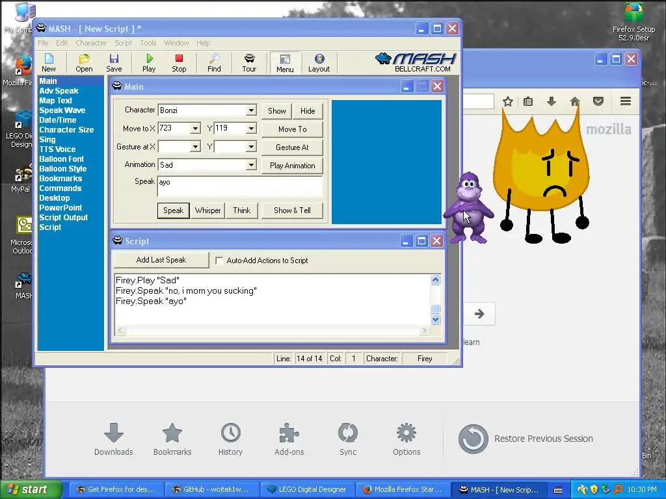Open Bookmarks on Firefox start page
666x499 pixels.
tap(172, 439)
